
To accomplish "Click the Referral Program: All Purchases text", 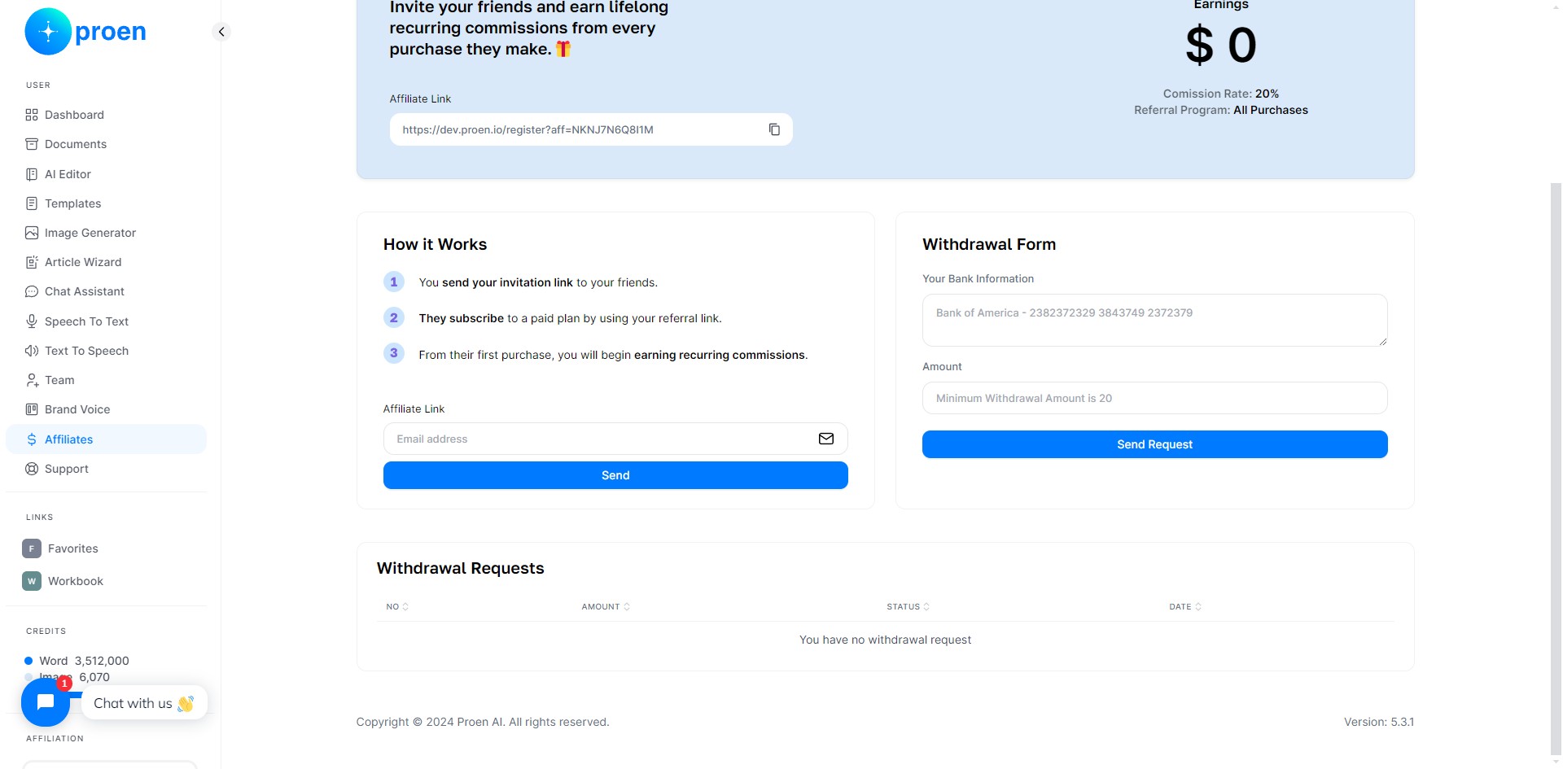I will [1220, 110].
